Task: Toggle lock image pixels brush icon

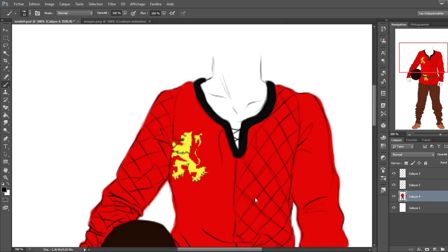Action: pyautogui.click(x=413, y=163)
